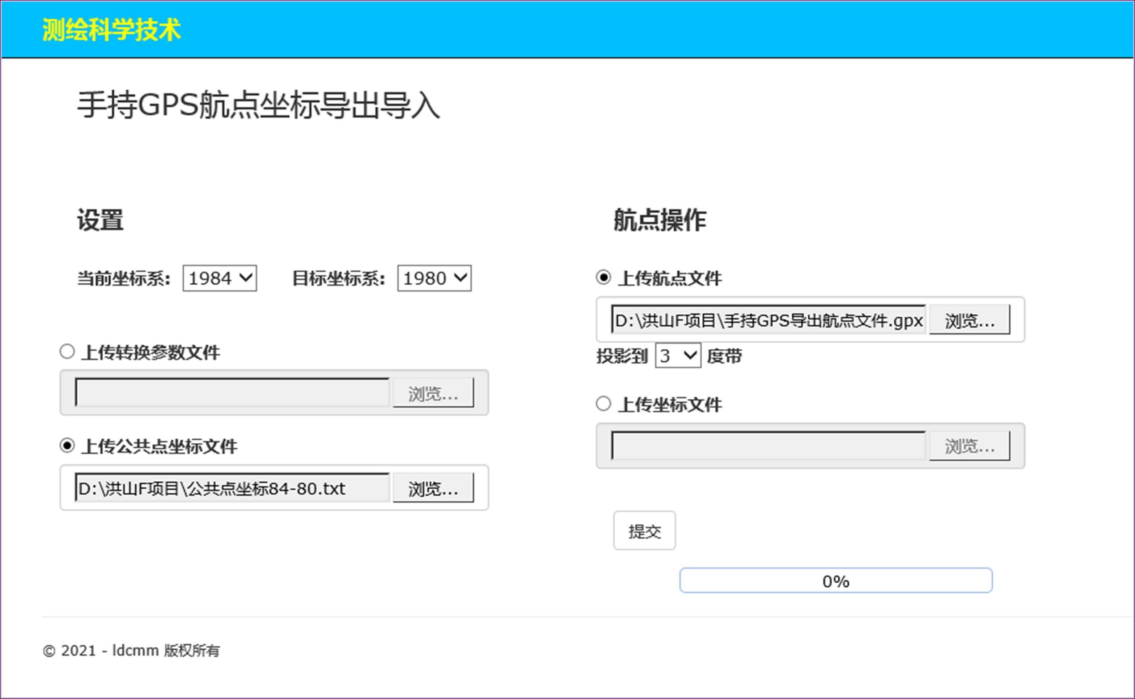Image resolution: width=1135 pixels, height=699 pixels.
Task: Open the 目标坐标系 dropdown showing 1980
Action: point(434,278)
